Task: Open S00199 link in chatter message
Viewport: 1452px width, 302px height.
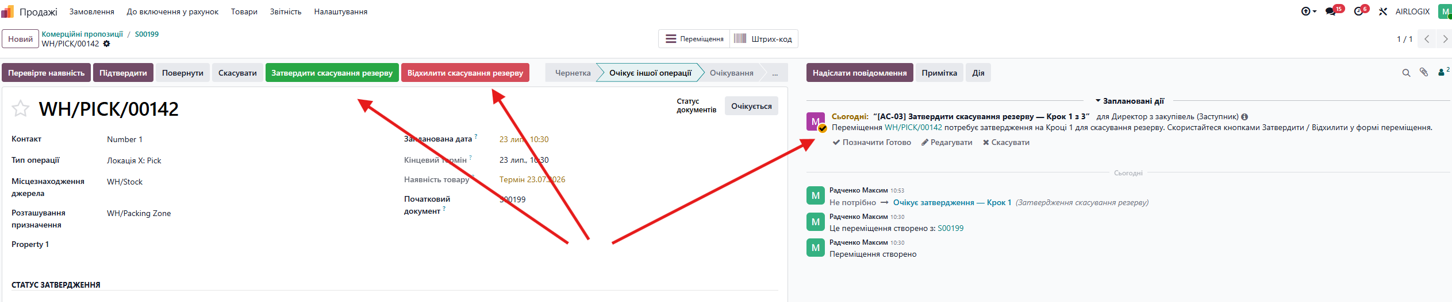Action: 951,228
